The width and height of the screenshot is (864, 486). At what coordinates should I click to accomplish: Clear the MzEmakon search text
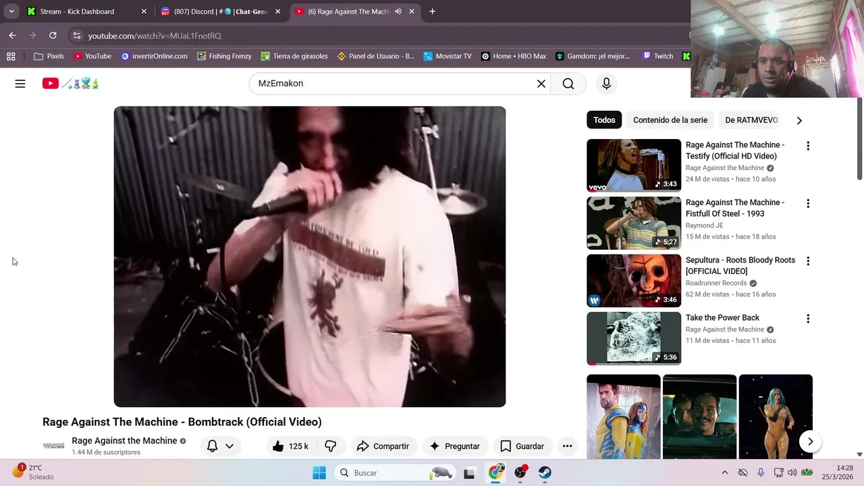[x=541, y=84]
